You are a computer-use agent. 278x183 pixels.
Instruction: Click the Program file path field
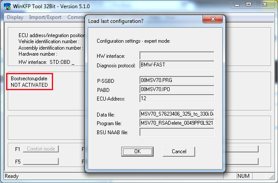177,123
